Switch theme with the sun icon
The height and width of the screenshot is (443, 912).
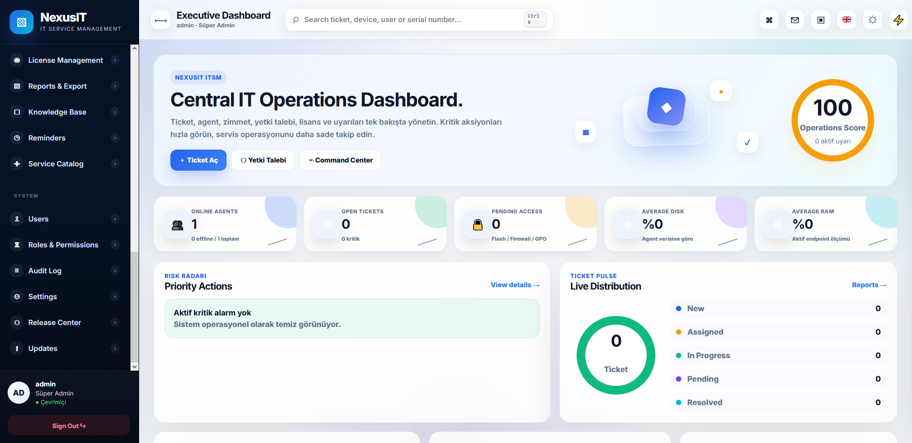coord(873,20)
